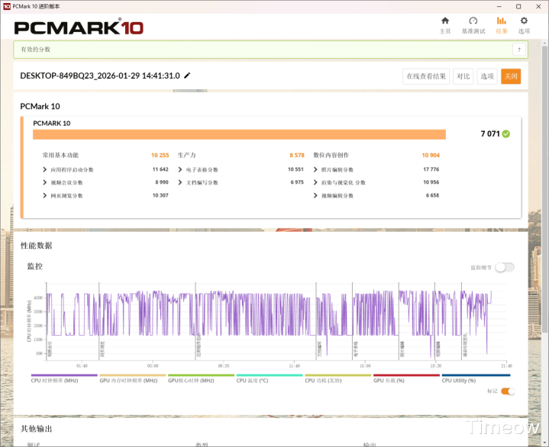Click the pencil icon to rename the result
The width and height of the screenshot is (549, 447).
click(x=188, y=76)
